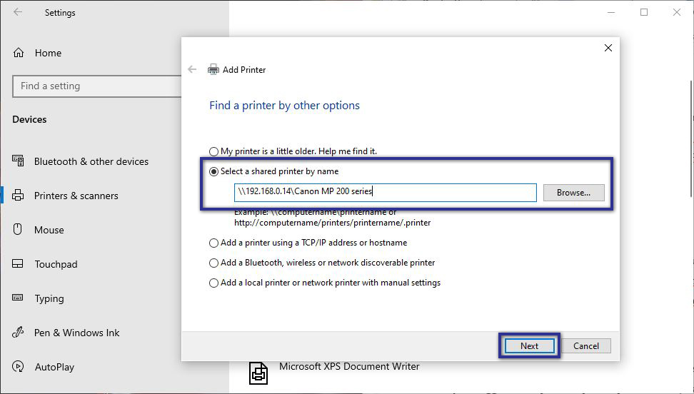Click the Touchpad icon in sidebar
694x394 pixels.
point(19,264)
